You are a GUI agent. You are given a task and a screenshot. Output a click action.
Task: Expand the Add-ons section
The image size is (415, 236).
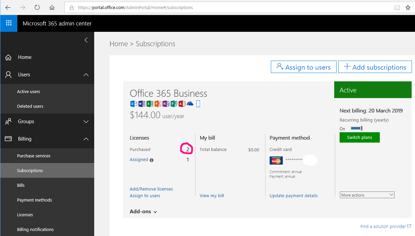[x=143, y=212]
